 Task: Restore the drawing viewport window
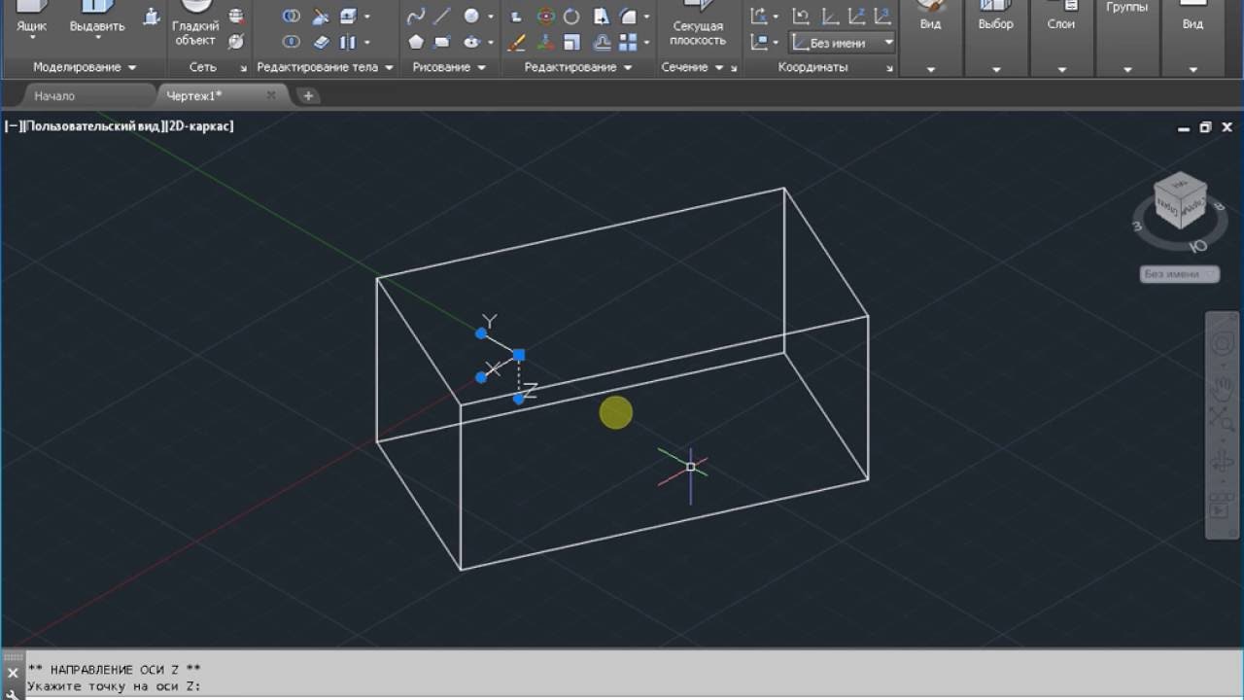(x=1205, y=127)
